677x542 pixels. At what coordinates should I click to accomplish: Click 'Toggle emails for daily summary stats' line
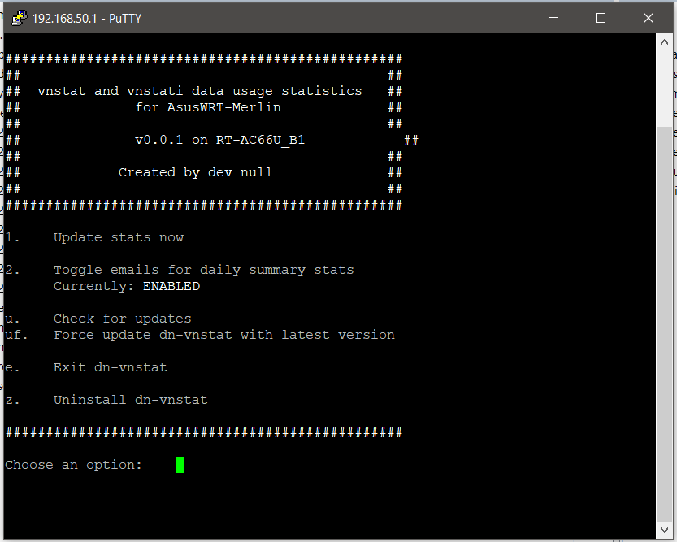(203, 270)
